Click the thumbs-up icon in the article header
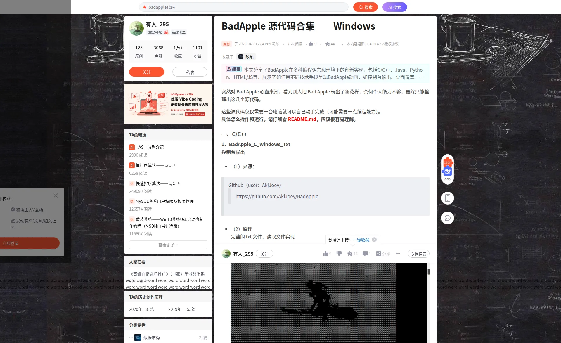Image resolution: width=561 pixels, height=343 pixels. click(x=311, y=44)
